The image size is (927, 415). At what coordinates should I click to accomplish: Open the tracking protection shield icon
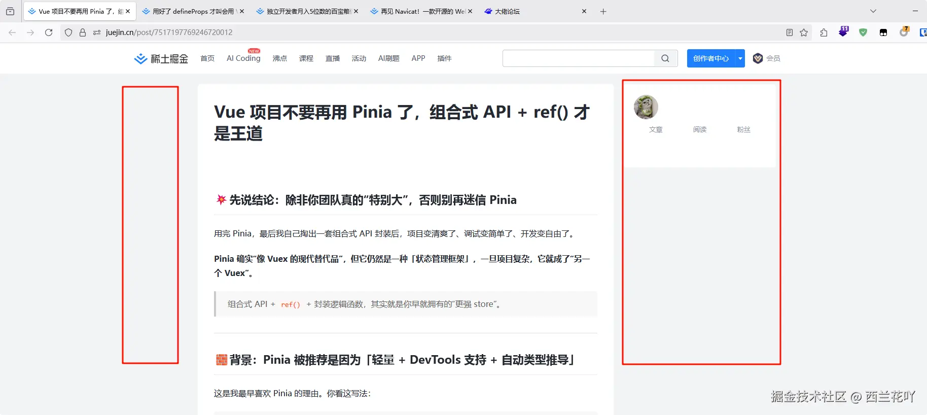[x=68, y=32]
